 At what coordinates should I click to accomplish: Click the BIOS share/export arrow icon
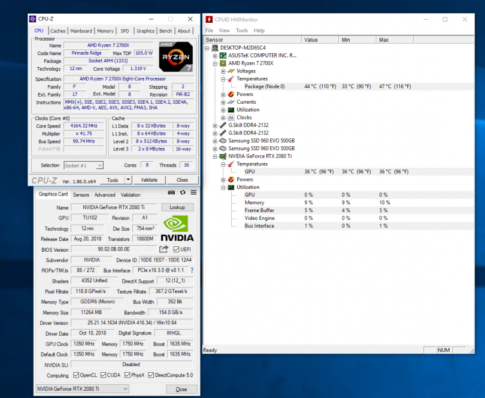coord(164,249)
